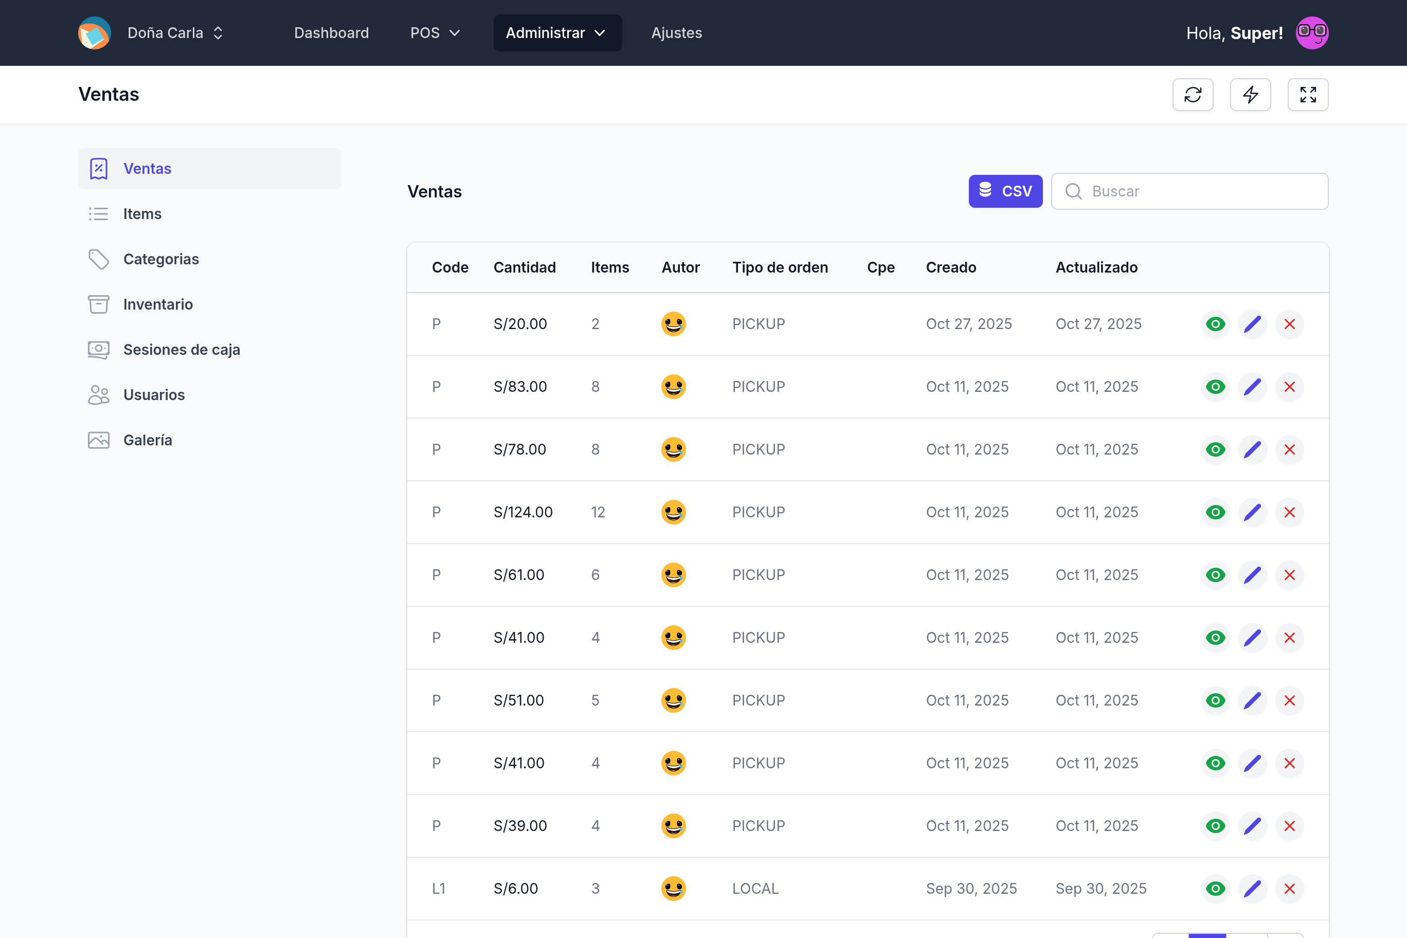Screen dimensions: 1407x938
Task: Delete the S/6.00 LOCAL sale
Action: (x=1290, y=889)
